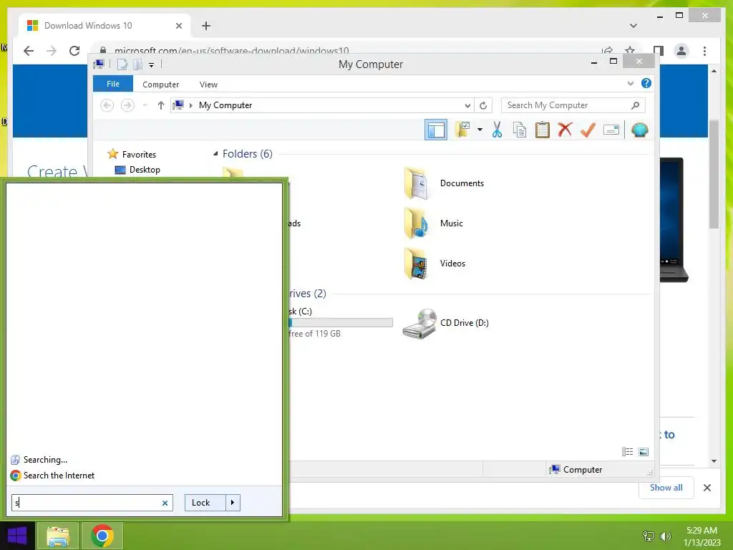Click the Lock button in start menu
Image resolution: width=733 pixels, height=550 pixels.
pos(205,503)
